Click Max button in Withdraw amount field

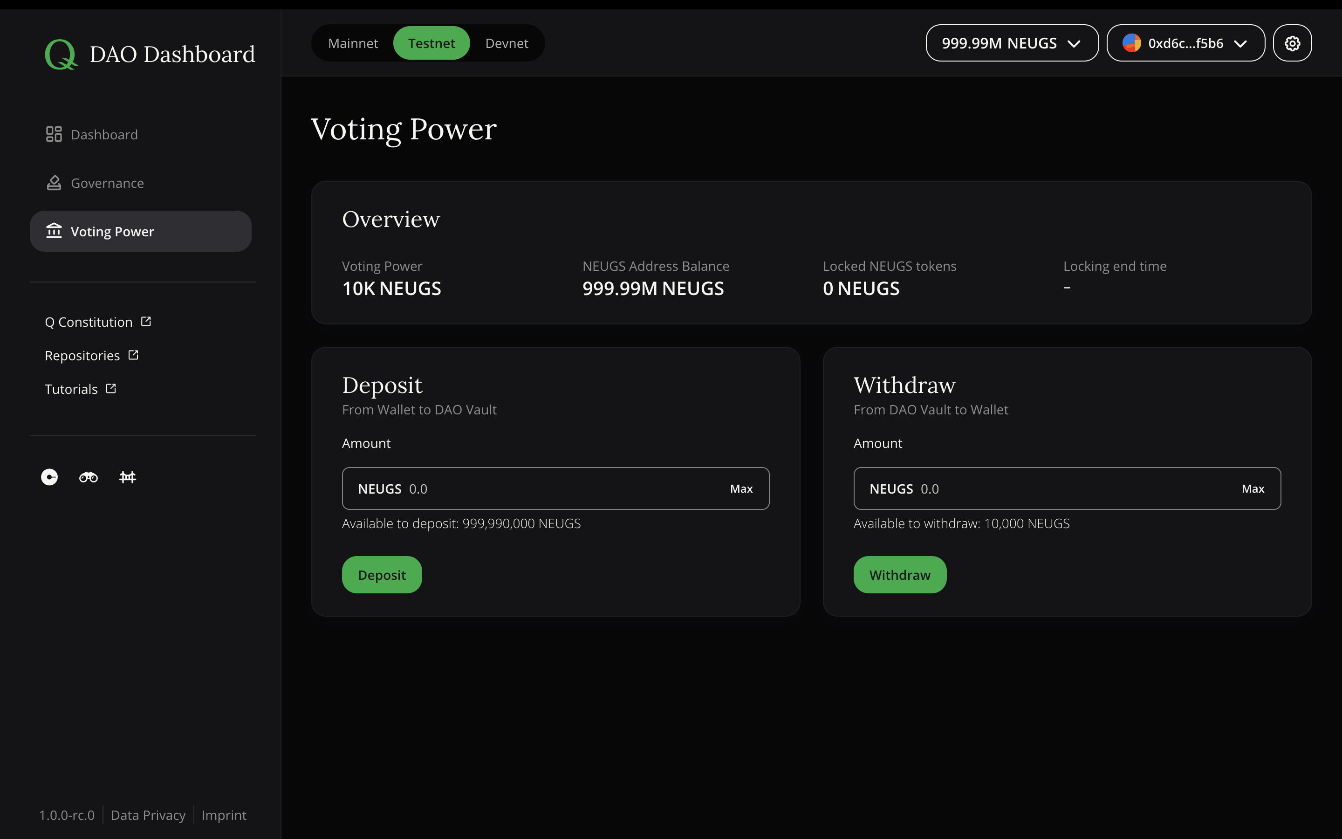coord(1252,488)
